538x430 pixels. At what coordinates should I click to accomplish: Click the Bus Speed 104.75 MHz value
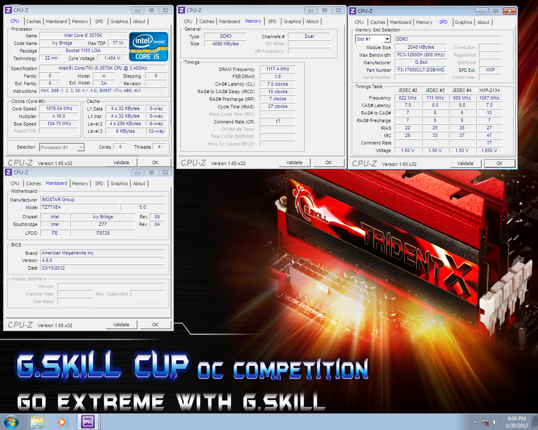point(59,123)
